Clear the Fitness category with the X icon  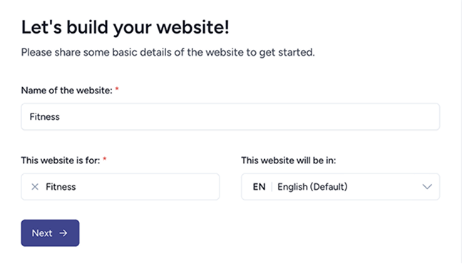[x=35, y=187]
